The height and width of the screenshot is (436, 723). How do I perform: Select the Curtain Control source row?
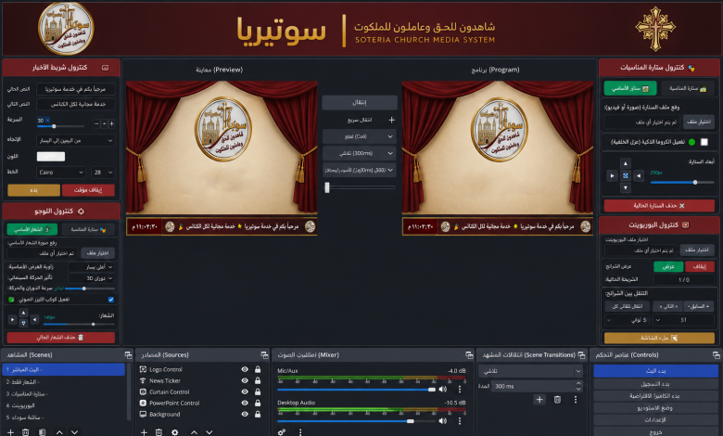pos(200,391)
